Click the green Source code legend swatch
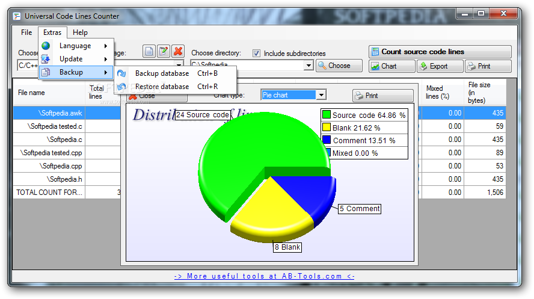 [x=327, y=114]
